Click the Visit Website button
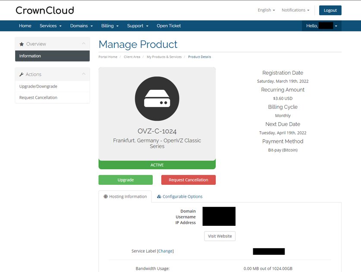Screen dimensions: 361x272 coord(220,236)
